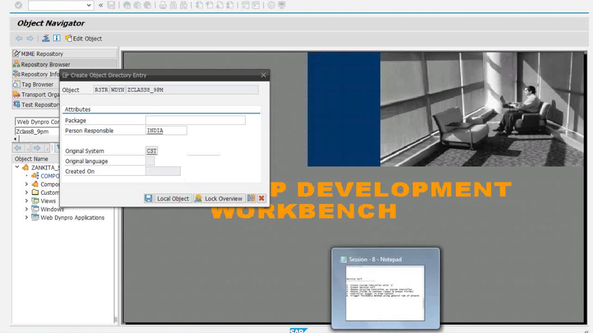Click the ZCLASS8_9PM object name in the dialog
Screen dimensions: 593x333
point(192,90)
